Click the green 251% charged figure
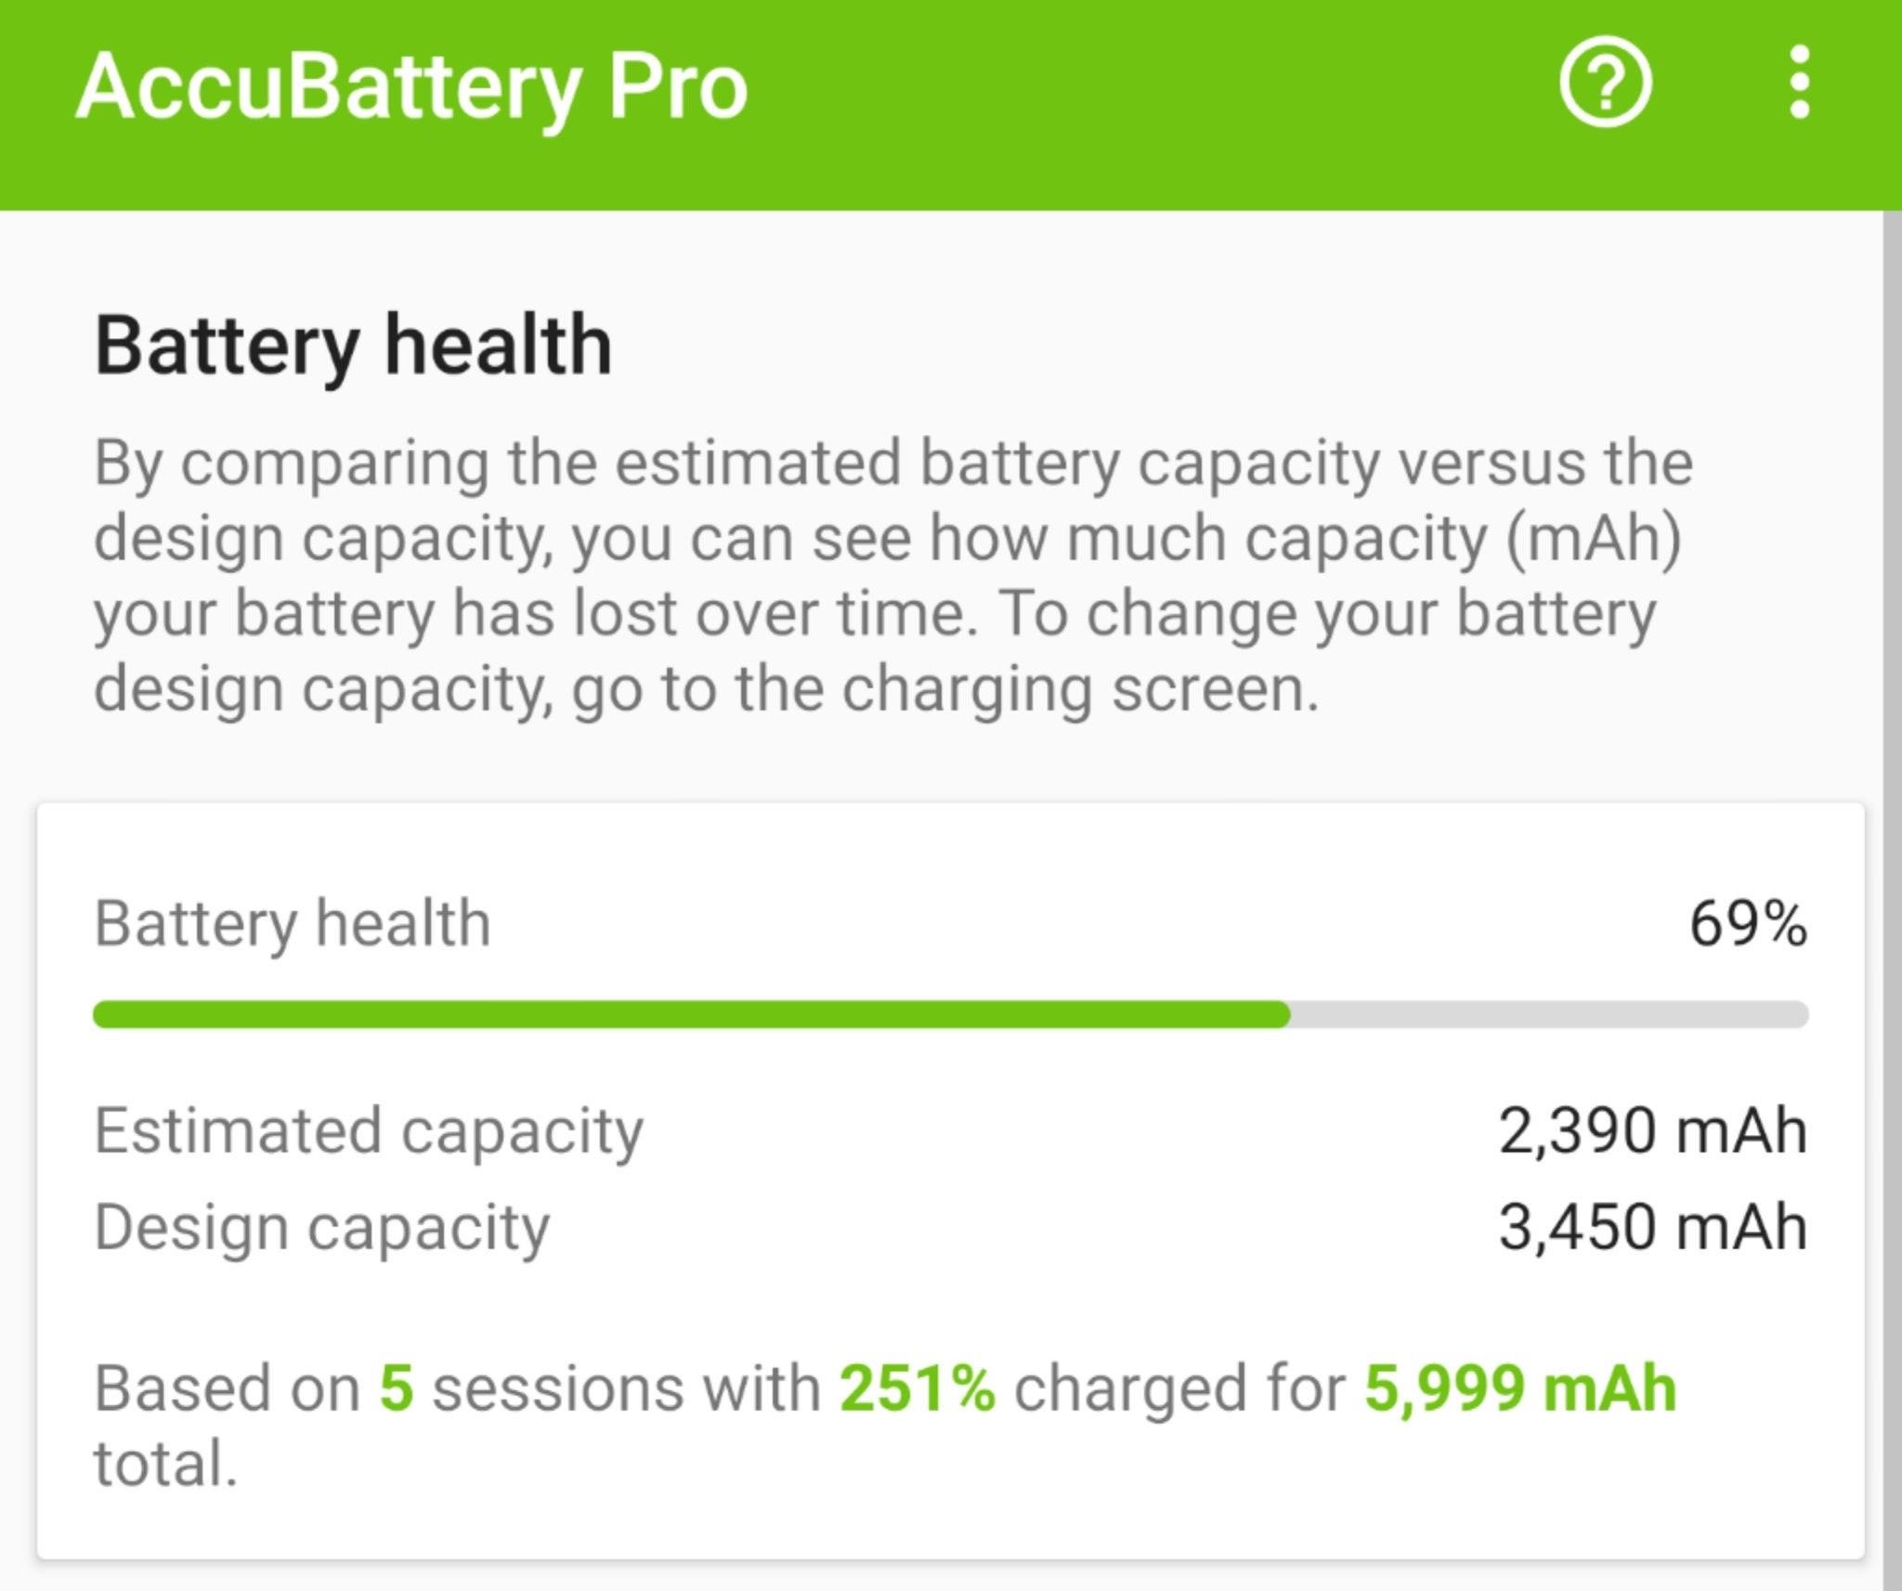The height and width of the screenshot is (1591, 1902). pyautogui.click(x=917, y=1389)
